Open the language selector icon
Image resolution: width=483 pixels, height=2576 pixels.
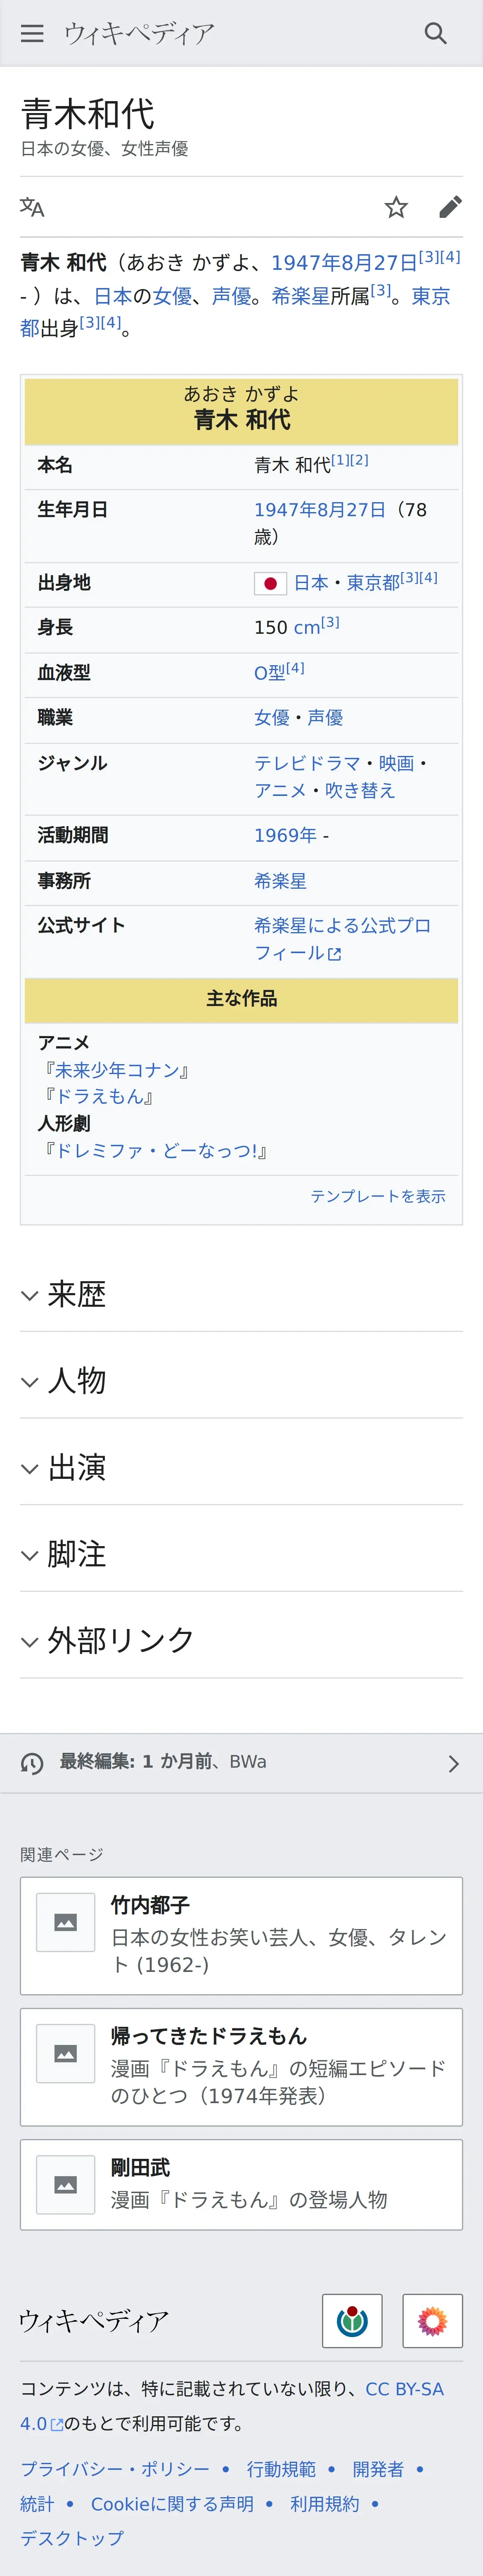tap(32, 207)
